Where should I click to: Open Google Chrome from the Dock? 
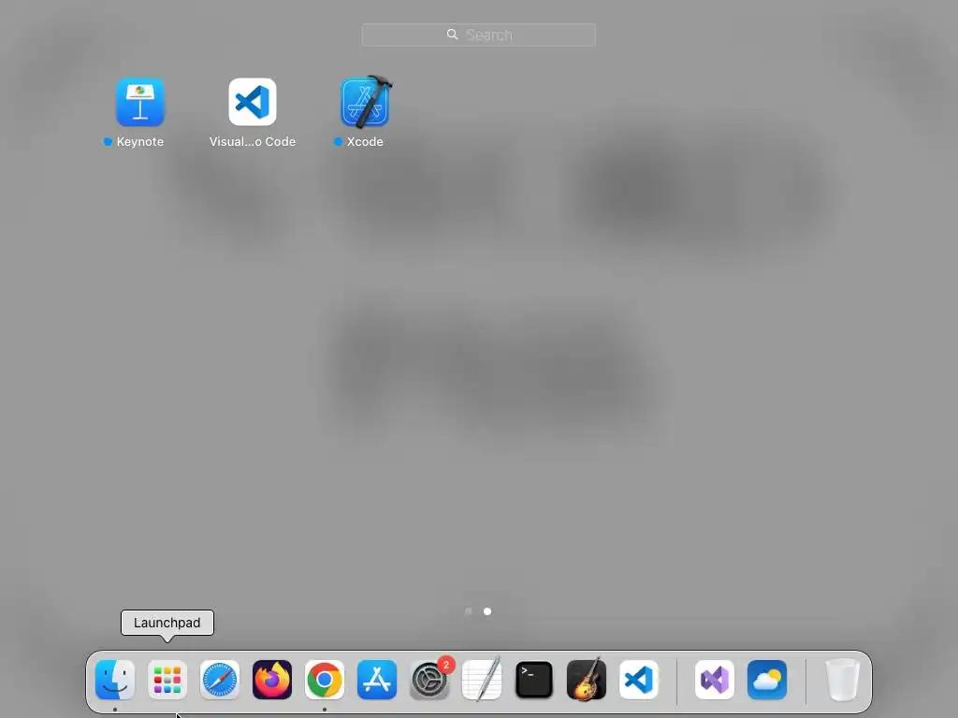coord(325,680)
